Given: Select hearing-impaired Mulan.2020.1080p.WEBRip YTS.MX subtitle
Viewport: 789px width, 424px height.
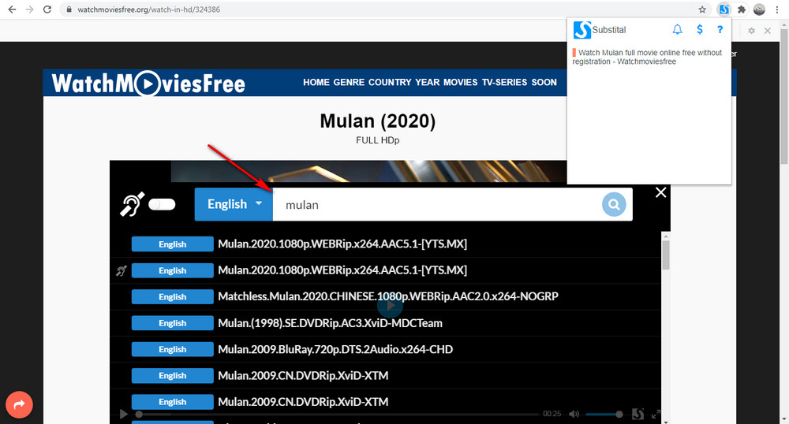Looking at the screenshot, I should click(x=342, y=270).
